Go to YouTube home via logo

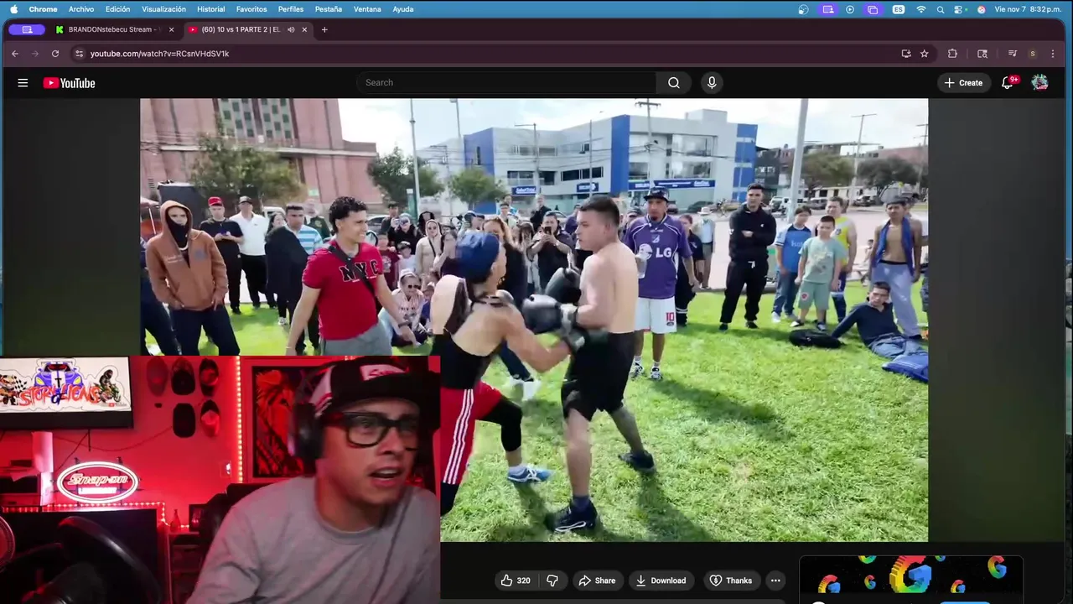coord(69,83)
